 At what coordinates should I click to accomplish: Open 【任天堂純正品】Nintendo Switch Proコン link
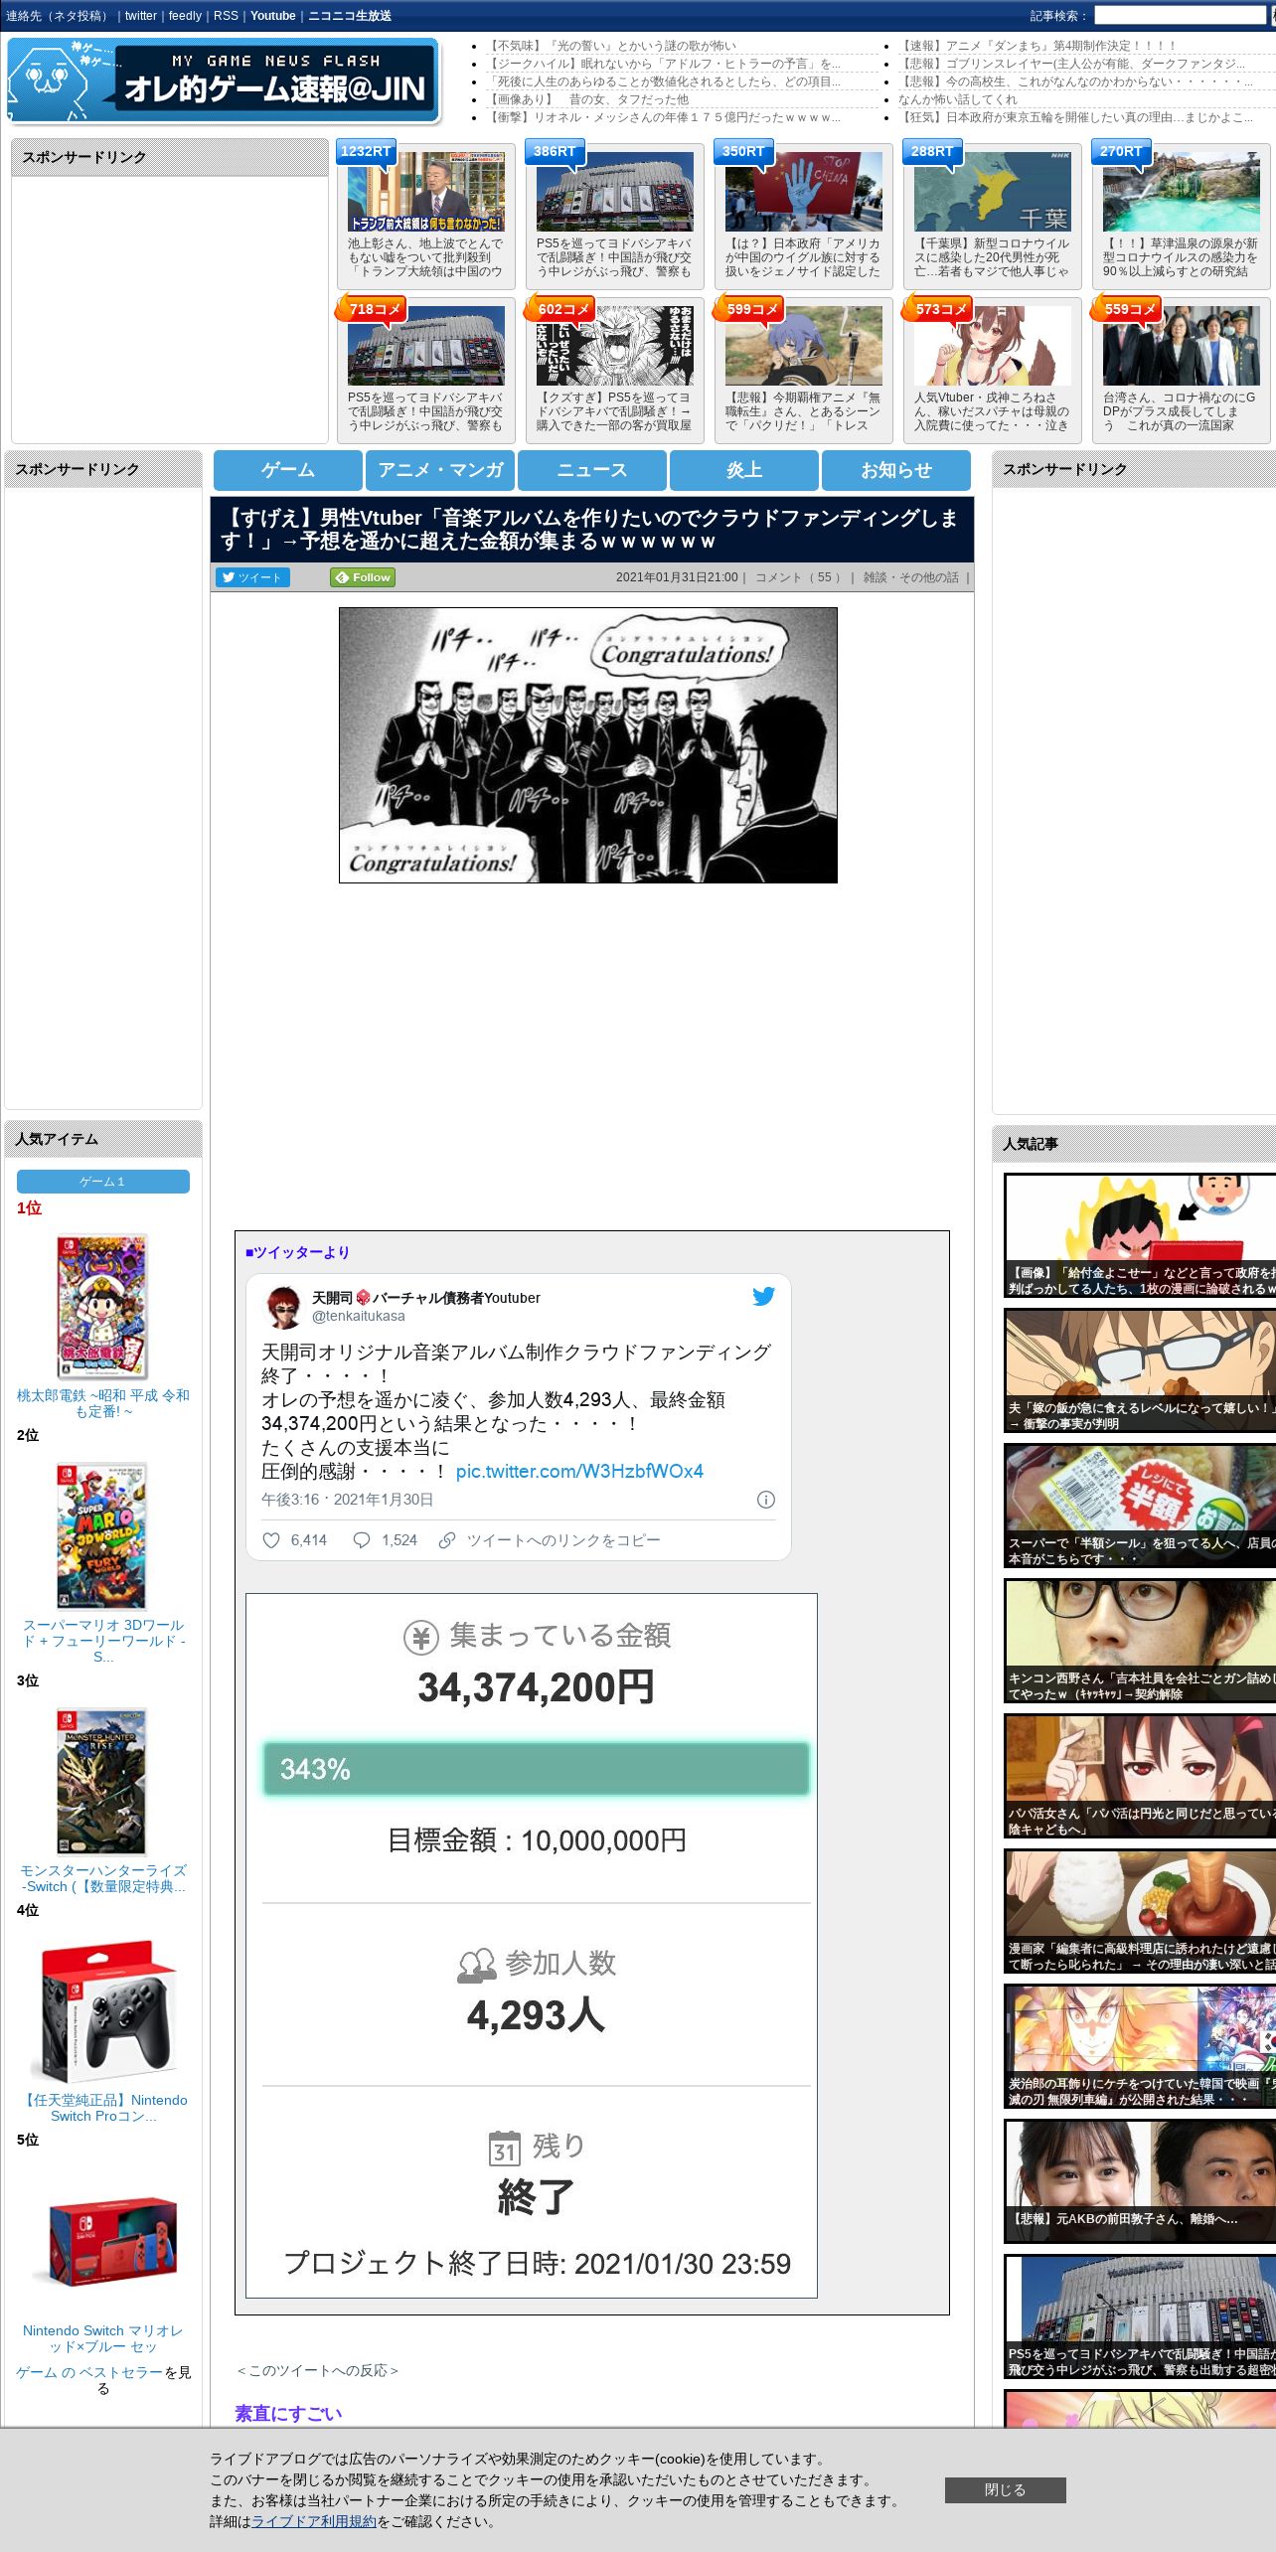103,2108
